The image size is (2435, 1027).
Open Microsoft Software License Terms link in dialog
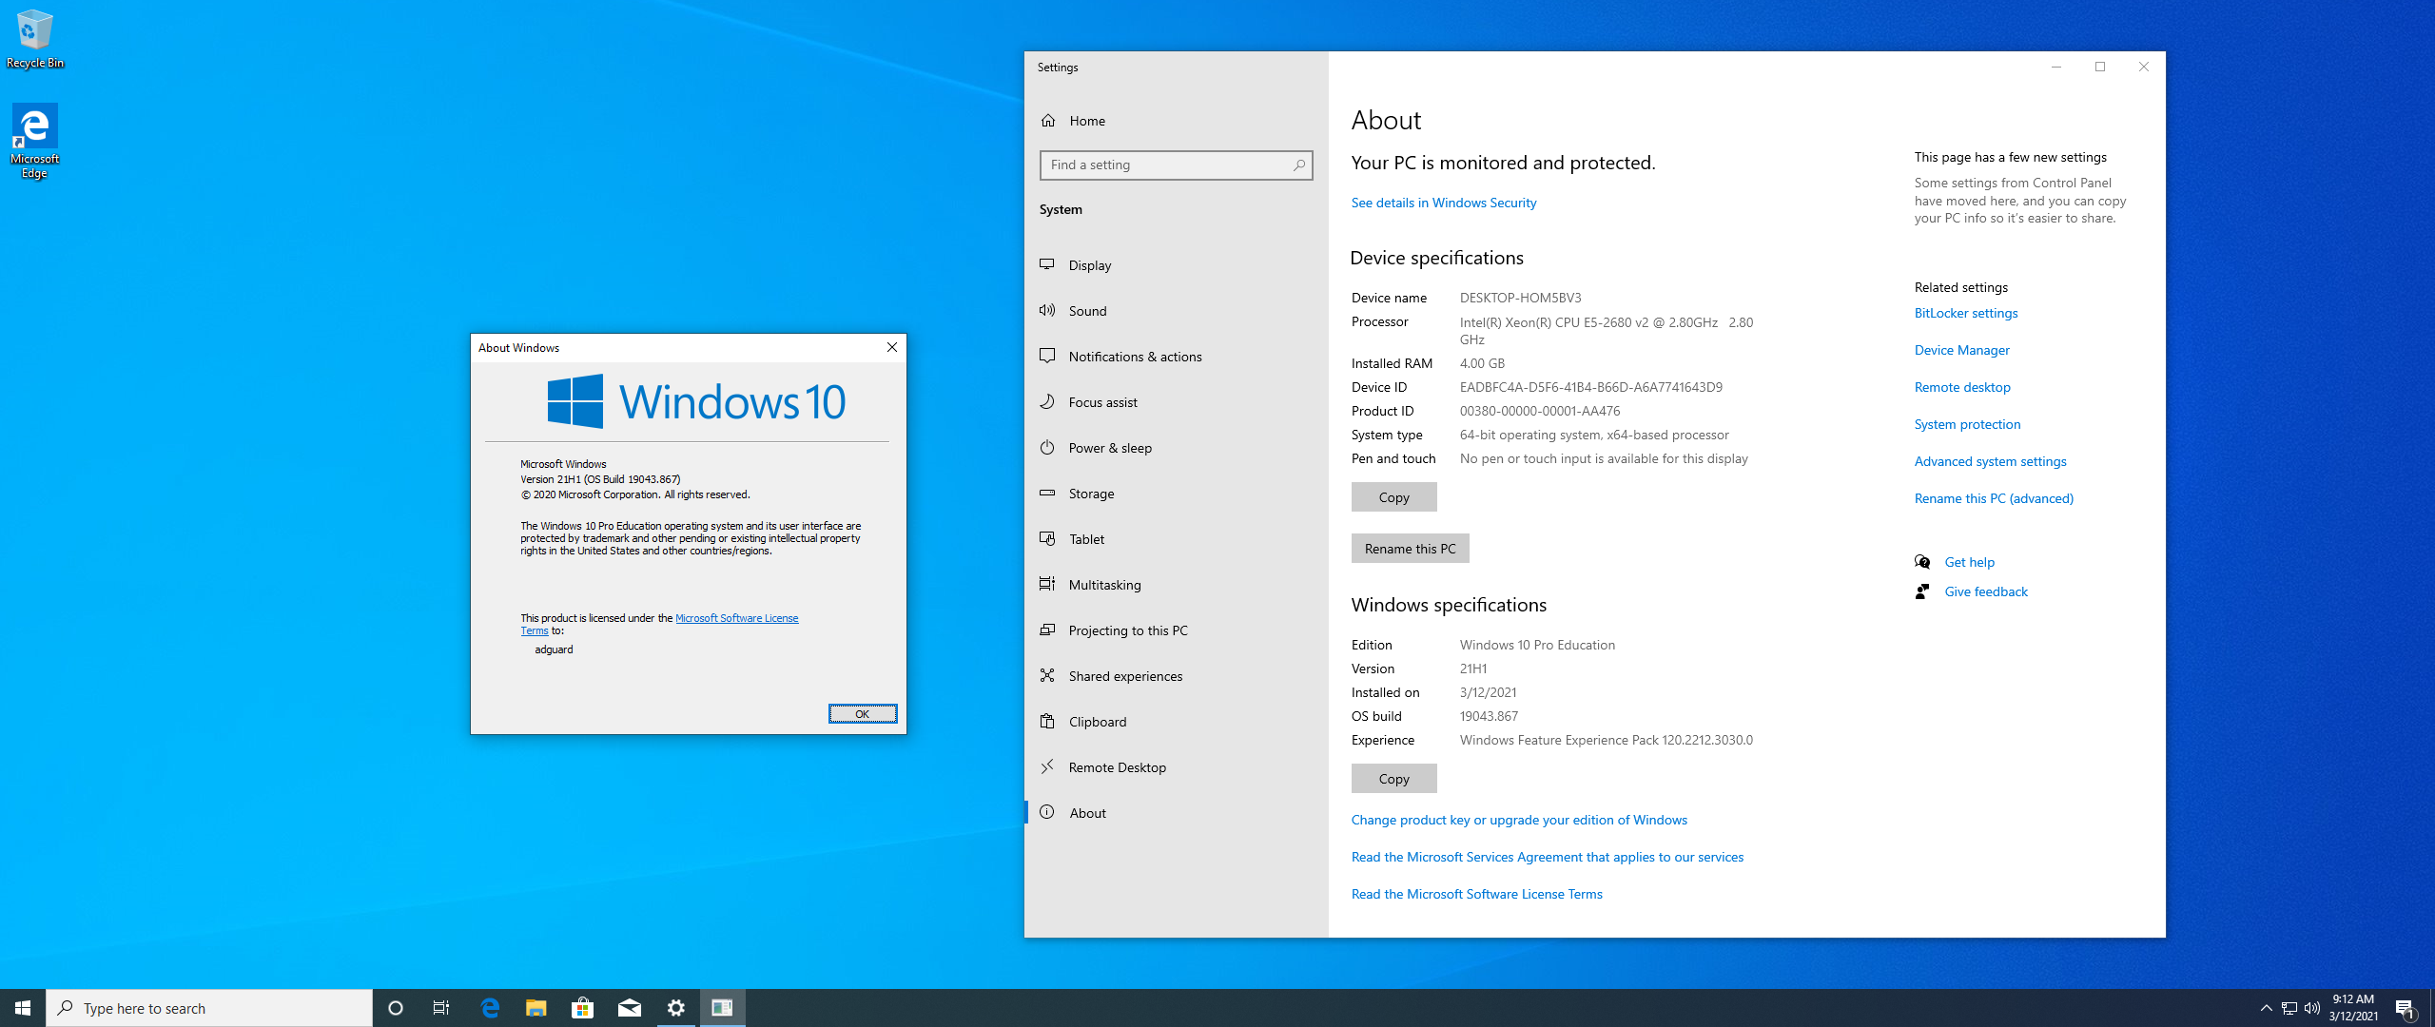[737, 618]
